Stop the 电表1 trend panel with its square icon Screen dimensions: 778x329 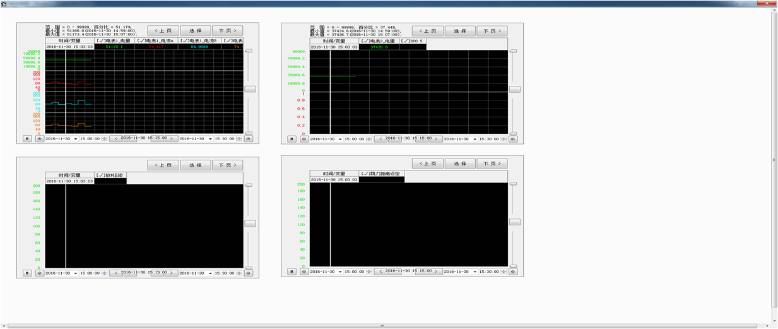pyautogui.click(x=27, y=139)
